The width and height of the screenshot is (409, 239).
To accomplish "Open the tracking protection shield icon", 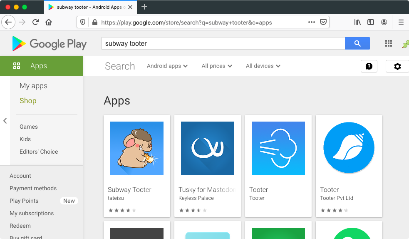I will [x=83, y=22].
